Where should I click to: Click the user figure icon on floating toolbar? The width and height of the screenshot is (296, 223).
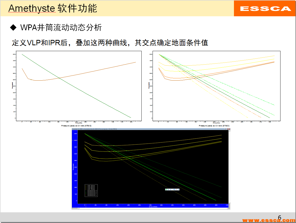pyautogui.click(x=176, y=189)
